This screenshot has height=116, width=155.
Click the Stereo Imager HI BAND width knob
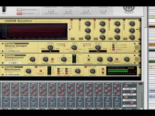(98, 47)
